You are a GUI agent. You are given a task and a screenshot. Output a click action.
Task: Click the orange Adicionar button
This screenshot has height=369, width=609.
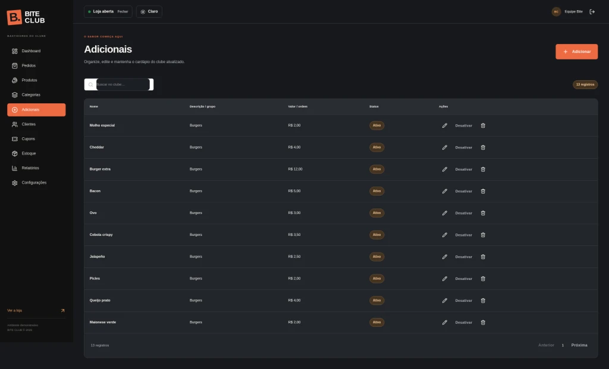click(576, 52)
